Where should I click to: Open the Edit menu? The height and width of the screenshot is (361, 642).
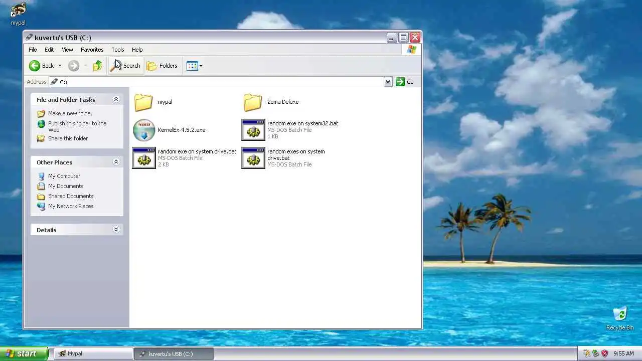click(x=49, y=50)
